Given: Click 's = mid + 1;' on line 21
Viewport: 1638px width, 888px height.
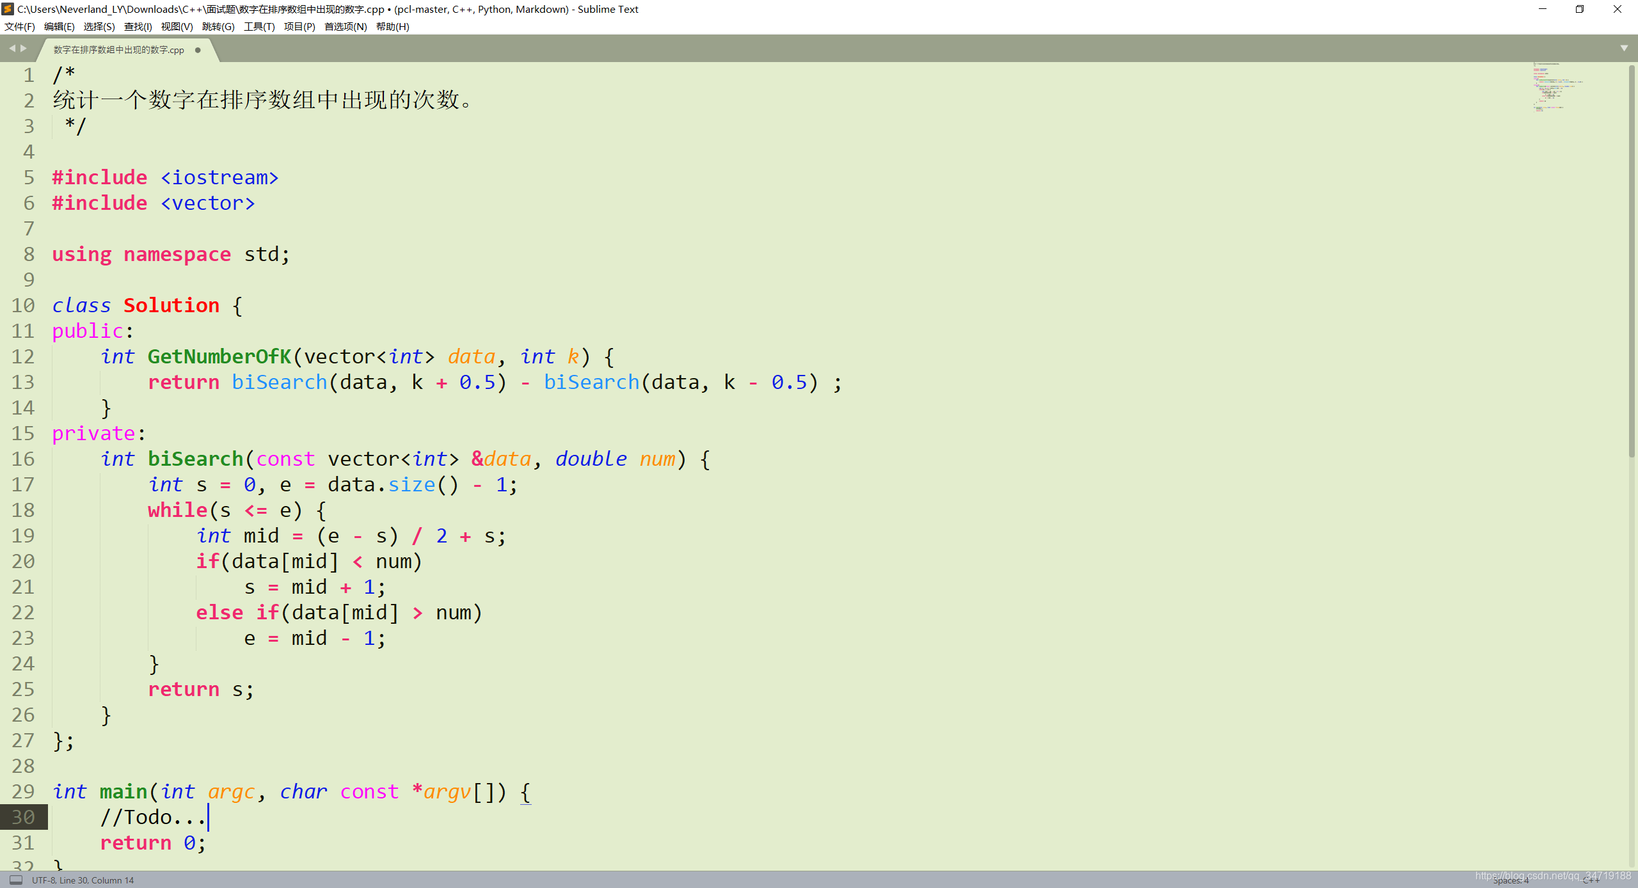Looking at the screenshot, I should (315, 587).
